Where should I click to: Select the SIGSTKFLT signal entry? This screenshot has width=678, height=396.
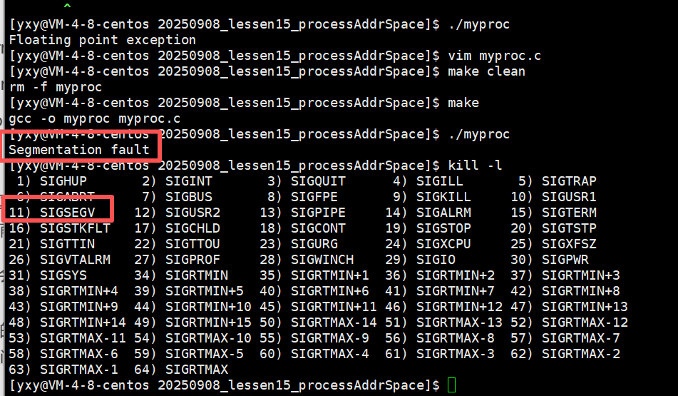59,228
